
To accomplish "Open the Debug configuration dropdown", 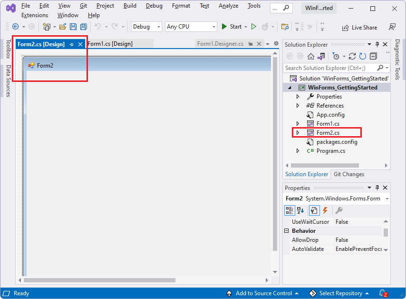I will point(159,27).
